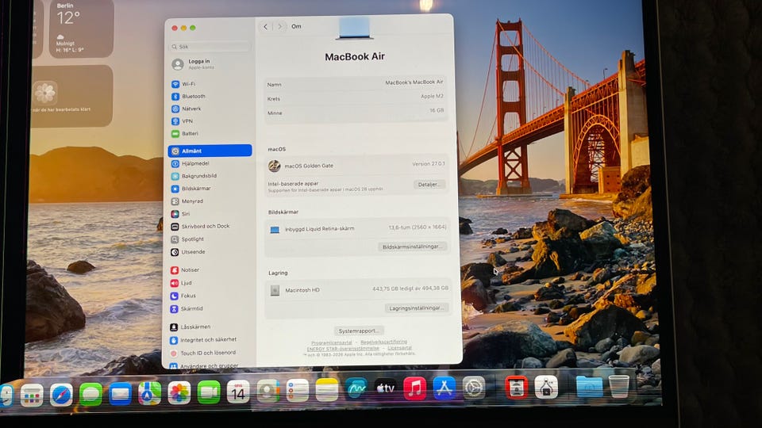Image resolution: width=762 pixels, height=428 pixels.
Task: Open Messages from the Dock
Action: click(90, 394)
